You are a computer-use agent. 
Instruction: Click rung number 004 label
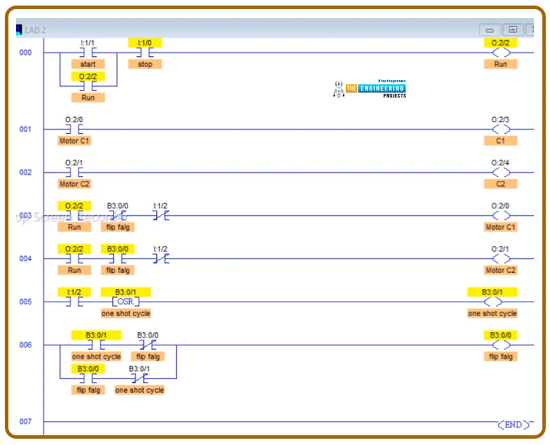(25, 258)
